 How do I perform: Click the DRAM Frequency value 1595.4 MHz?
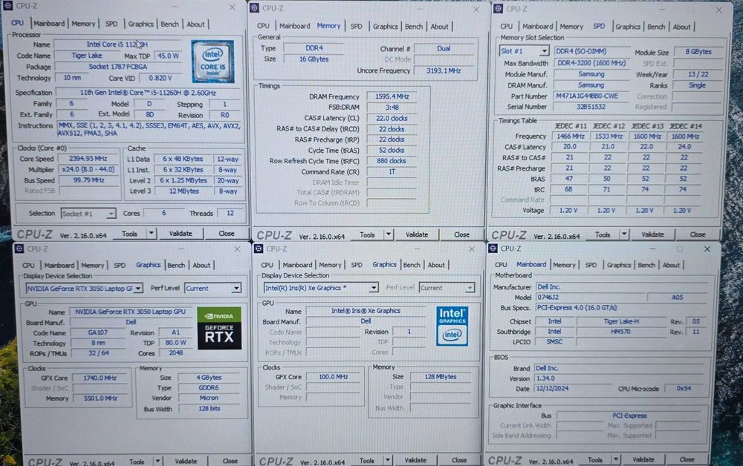pyautogui.click(x=392, y=96)
